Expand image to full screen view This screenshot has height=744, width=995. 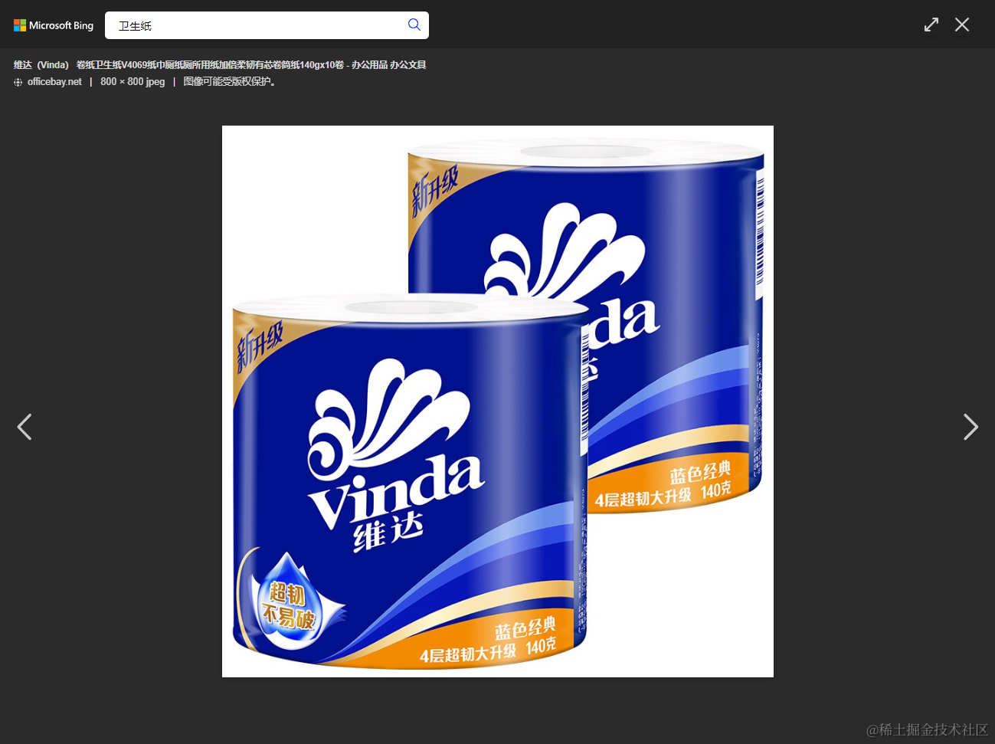point(931,25)
